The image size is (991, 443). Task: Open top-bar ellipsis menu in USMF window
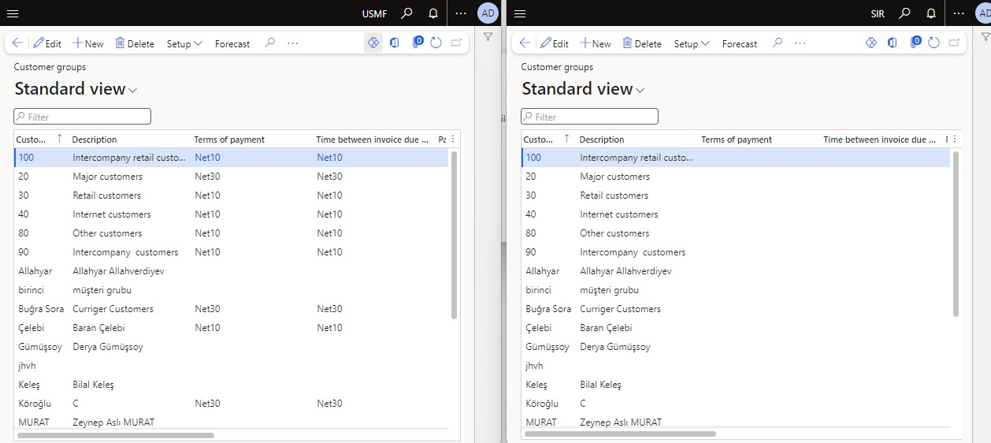coord(462,13)
